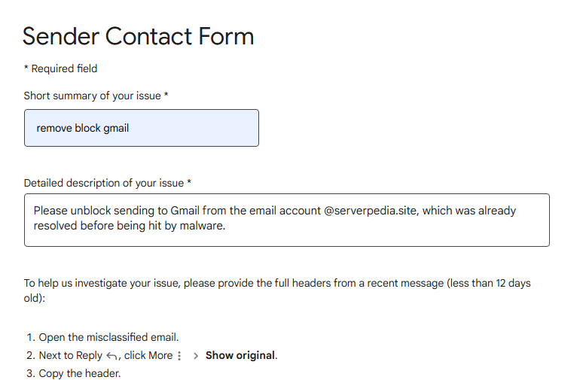Click the chevron before Show original

click(196, 356)
